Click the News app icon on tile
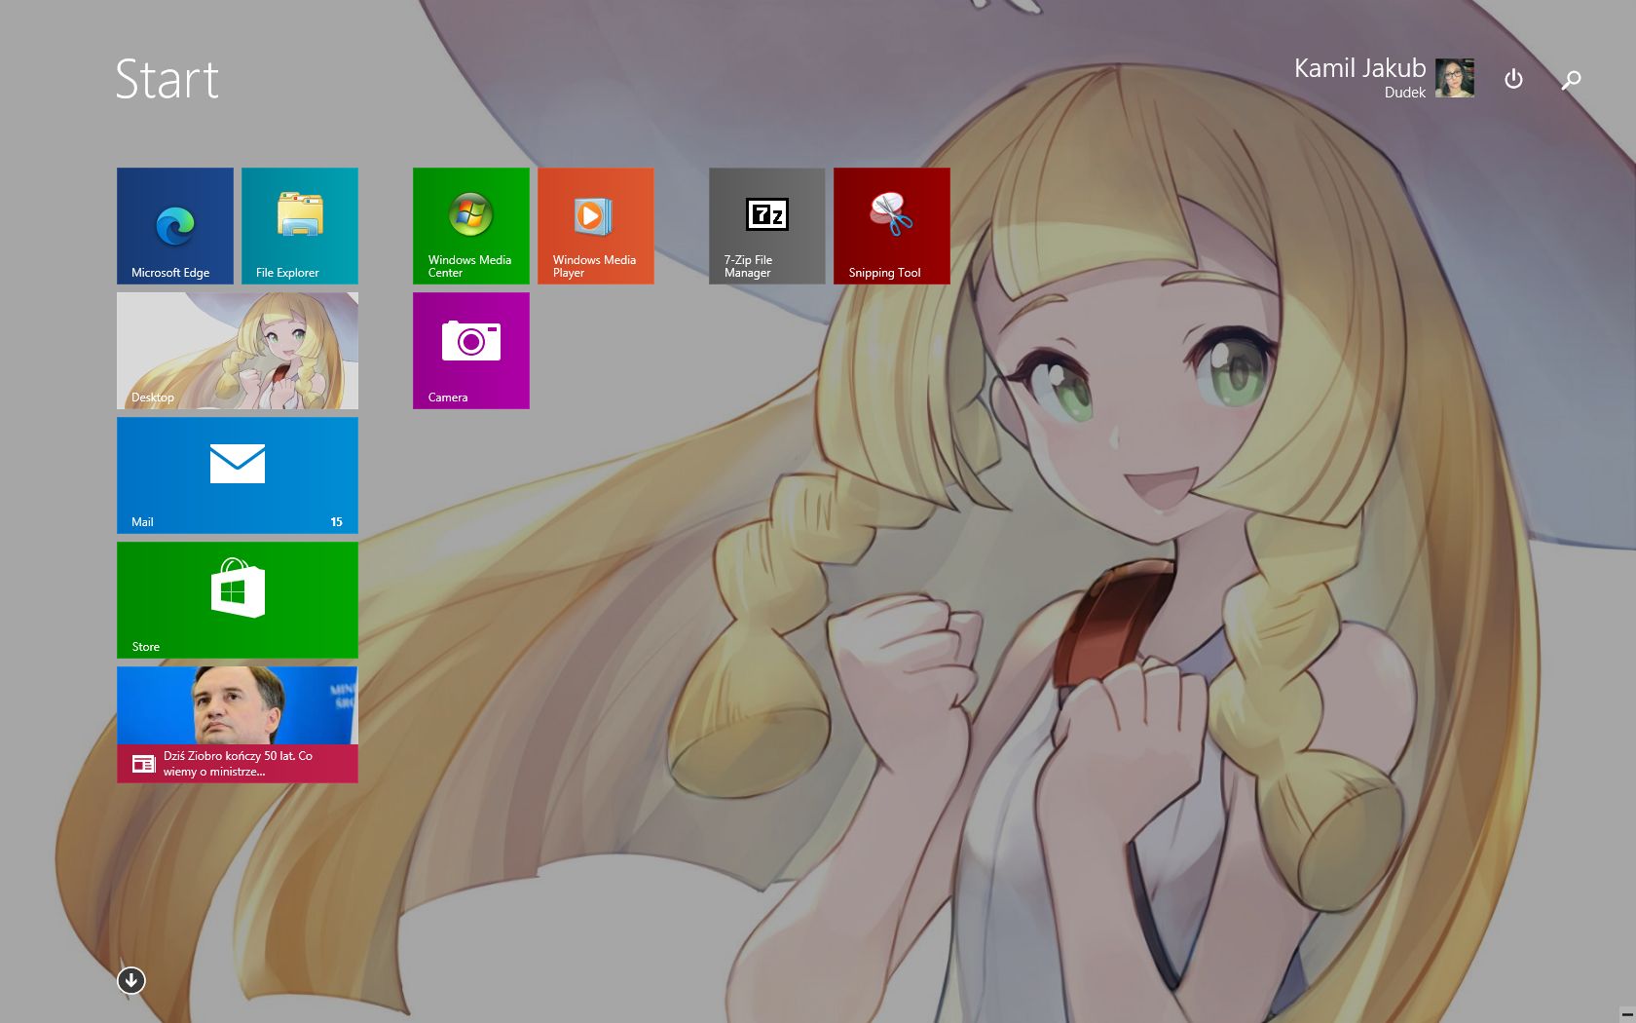 point(143,764)
